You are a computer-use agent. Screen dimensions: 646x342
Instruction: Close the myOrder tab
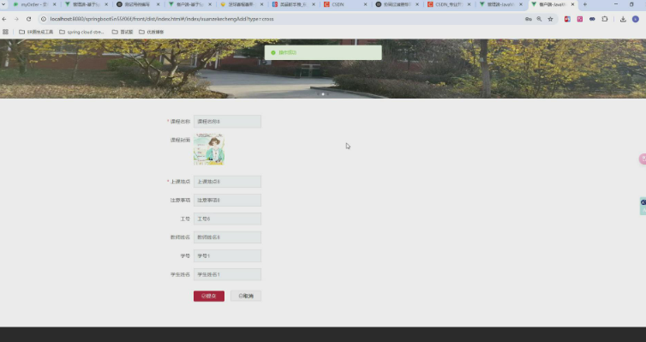54,4
